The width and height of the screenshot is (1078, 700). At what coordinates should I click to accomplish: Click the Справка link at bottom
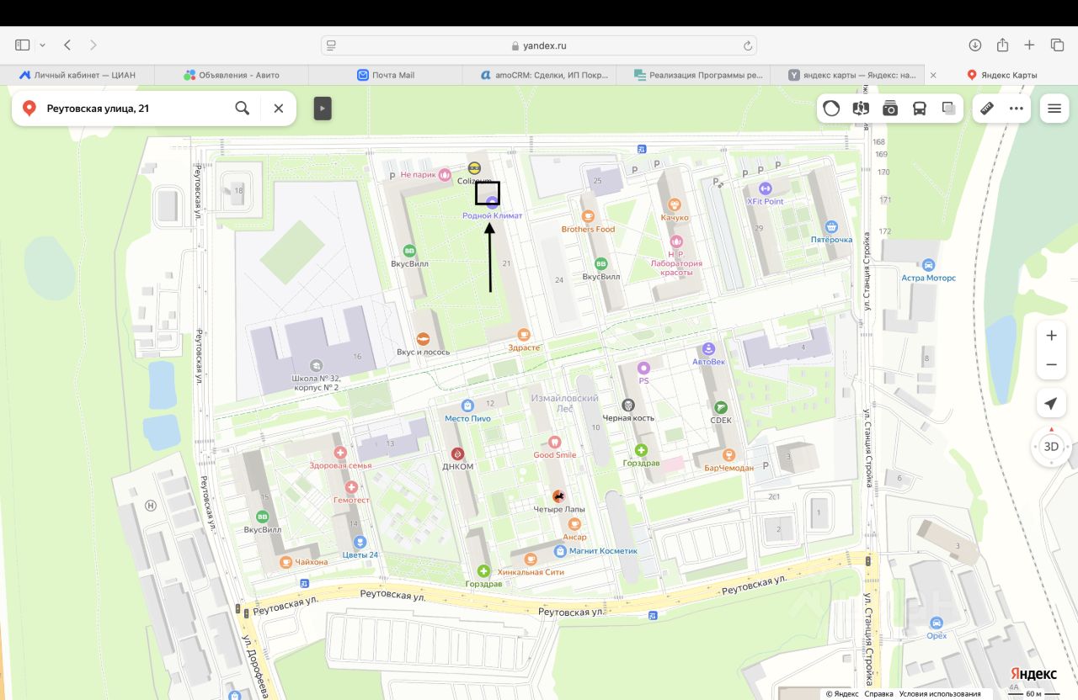click(x=878, y=694)
